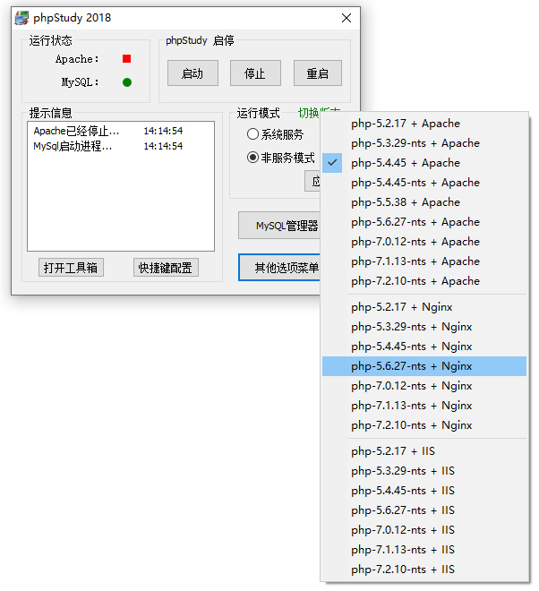Choose php-5.3.29-nts + Nginx
This screenshot has width=539, height=591.
click(424, 327)
